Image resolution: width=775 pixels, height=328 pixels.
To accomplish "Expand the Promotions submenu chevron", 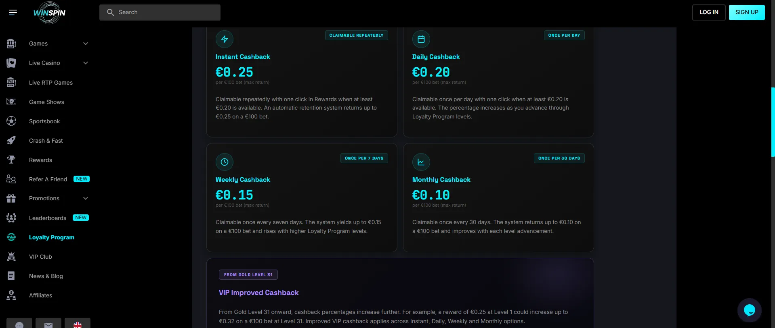I will tap(86, 198).
